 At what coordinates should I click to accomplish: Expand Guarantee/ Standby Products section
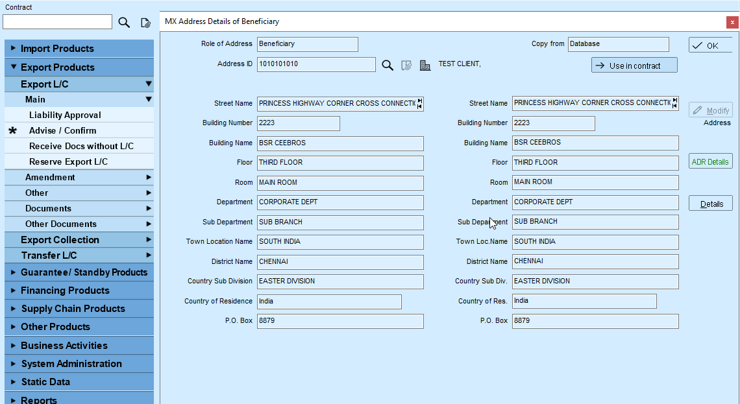pos(79,272)
